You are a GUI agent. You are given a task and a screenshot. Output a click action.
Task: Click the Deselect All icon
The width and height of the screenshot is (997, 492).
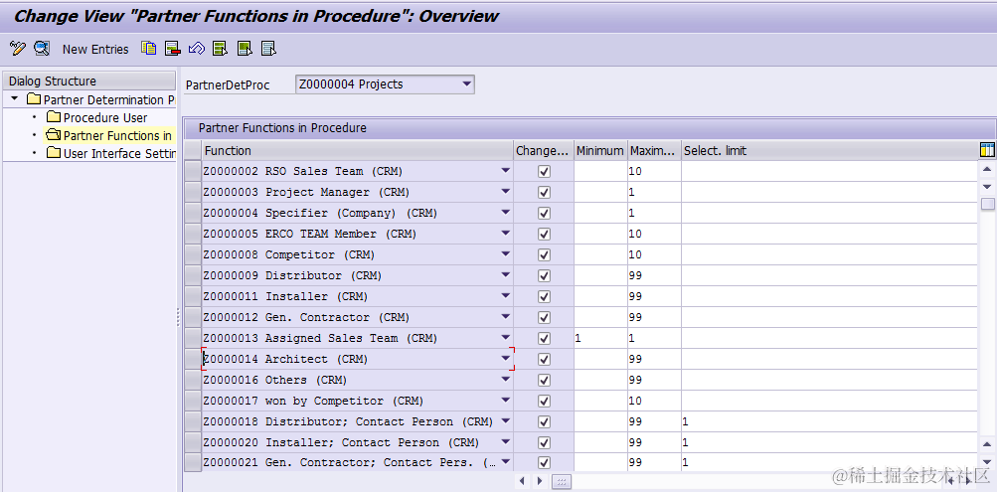[269, 49]
